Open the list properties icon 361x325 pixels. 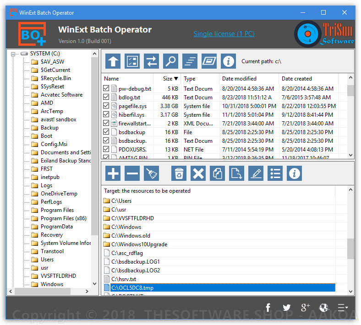pos(275,173)
